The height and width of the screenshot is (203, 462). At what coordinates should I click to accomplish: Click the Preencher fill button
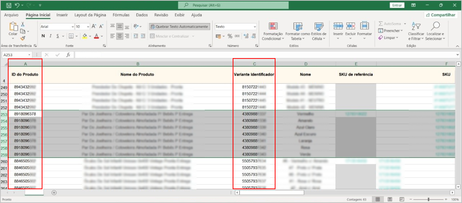point(391,31)
